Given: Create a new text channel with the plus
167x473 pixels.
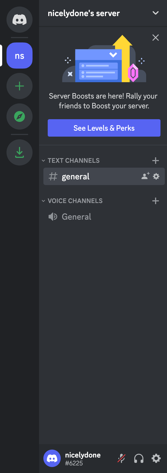Looking at the screenshot, I should (155, 161).
